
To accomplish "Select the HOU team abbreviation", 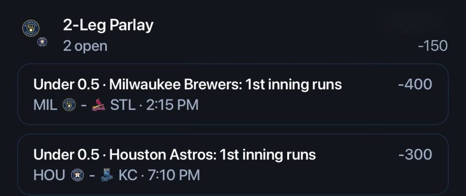I will coord(49,175).
